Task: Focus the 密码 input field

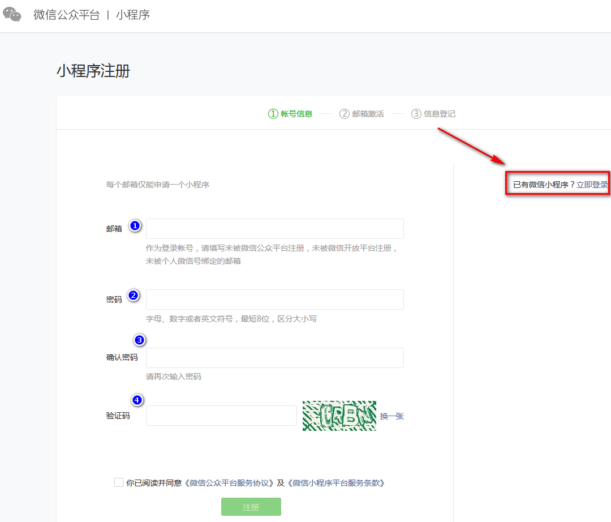Action: [x=275, y=299]
